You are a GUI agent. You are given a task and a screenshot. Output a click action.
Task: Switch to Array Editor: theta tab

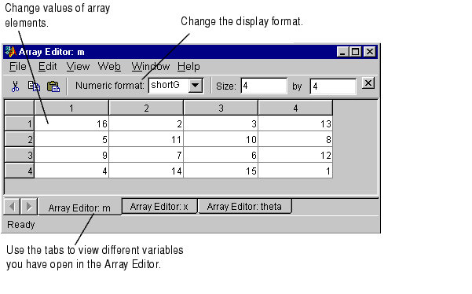point(244,206)
